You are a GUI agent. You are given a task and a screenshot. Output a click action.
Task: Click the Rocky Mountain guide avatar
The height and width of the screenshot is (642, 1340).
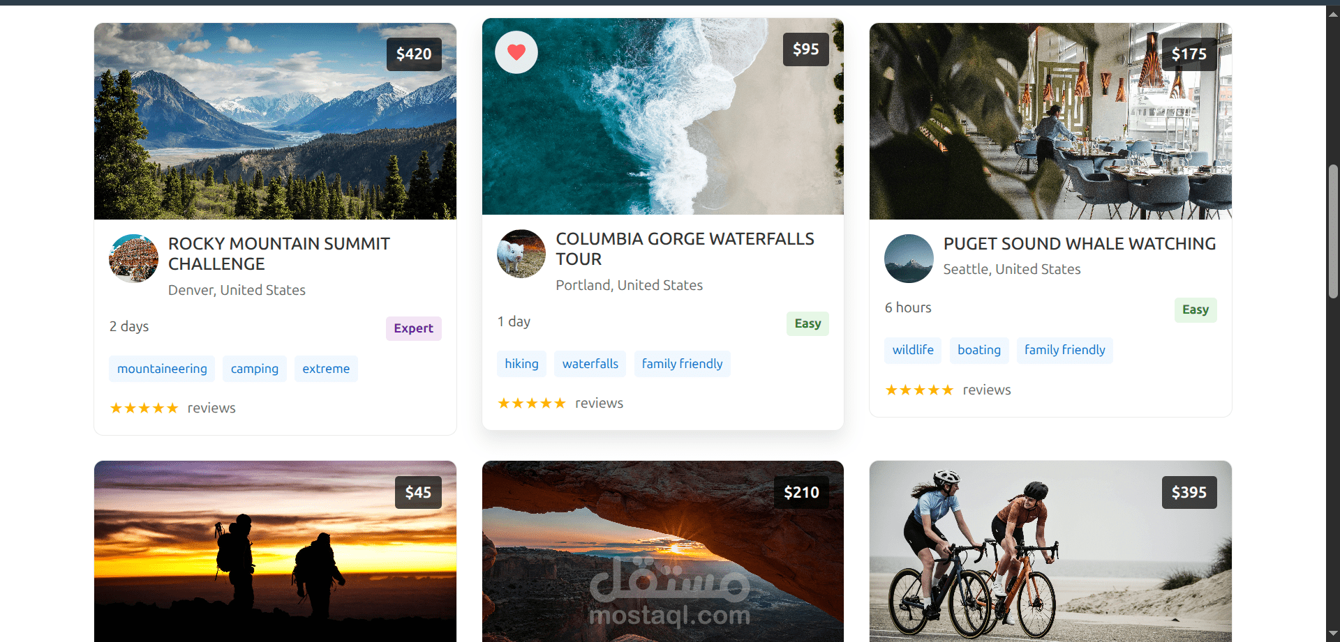point(133,259)
